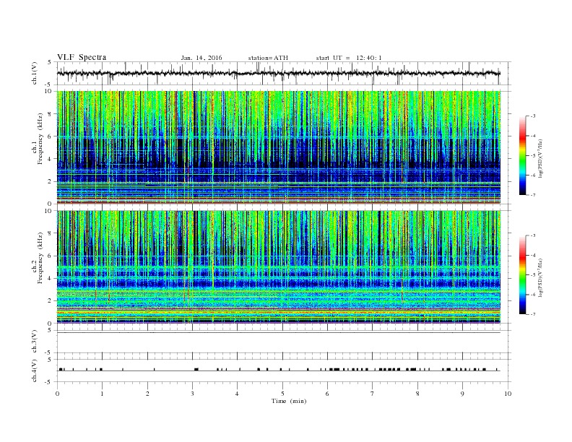This screenshot has width=572, height=442.
Task: Click the ch.2 frequency tick "8"
Action: point(50,233)
